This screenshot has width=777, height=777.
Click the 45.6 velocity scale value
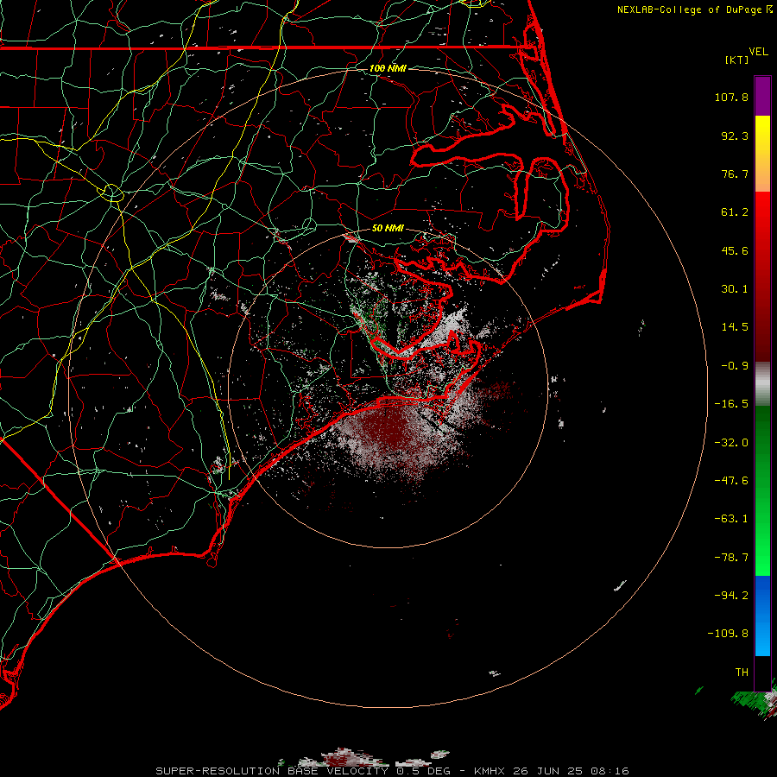coord(735,250)
